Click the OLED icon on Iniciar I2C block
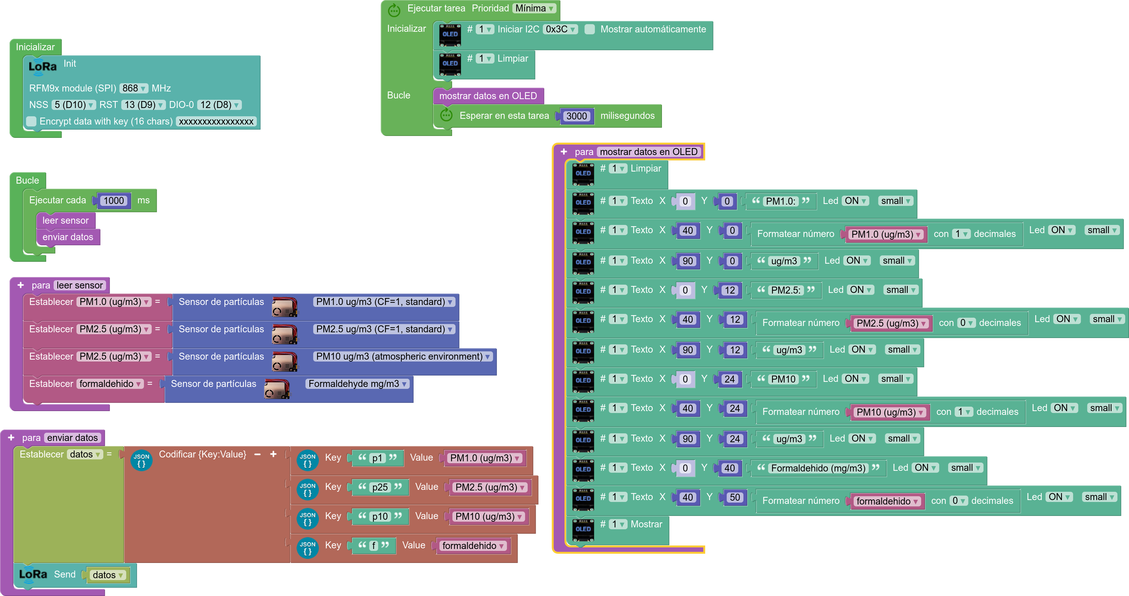The image size is (1129, 596). point(450,35)
